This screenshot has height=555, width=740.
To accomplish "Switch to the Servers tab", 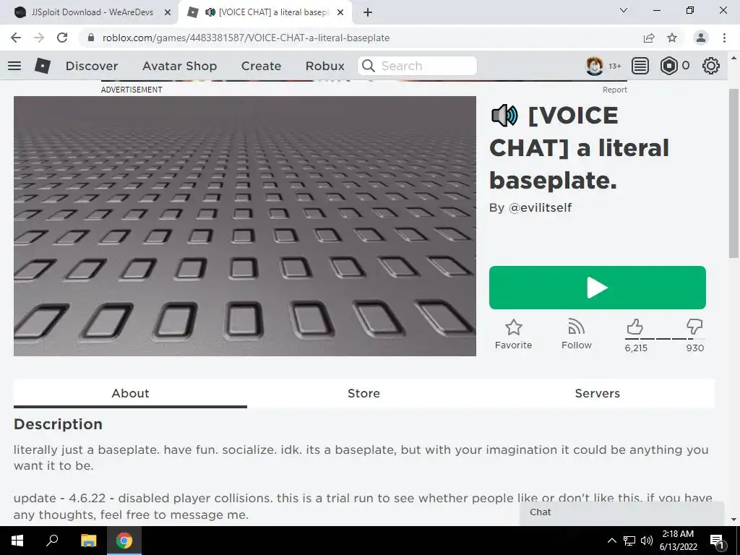I will tap(598, 393).
